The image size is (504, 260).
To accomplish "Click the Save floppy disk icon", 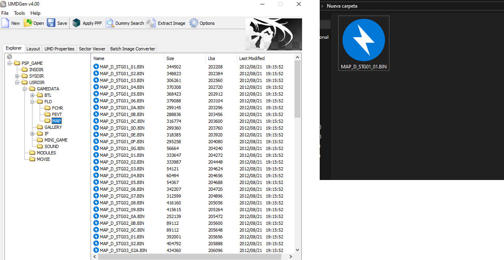I will (51, 23).
